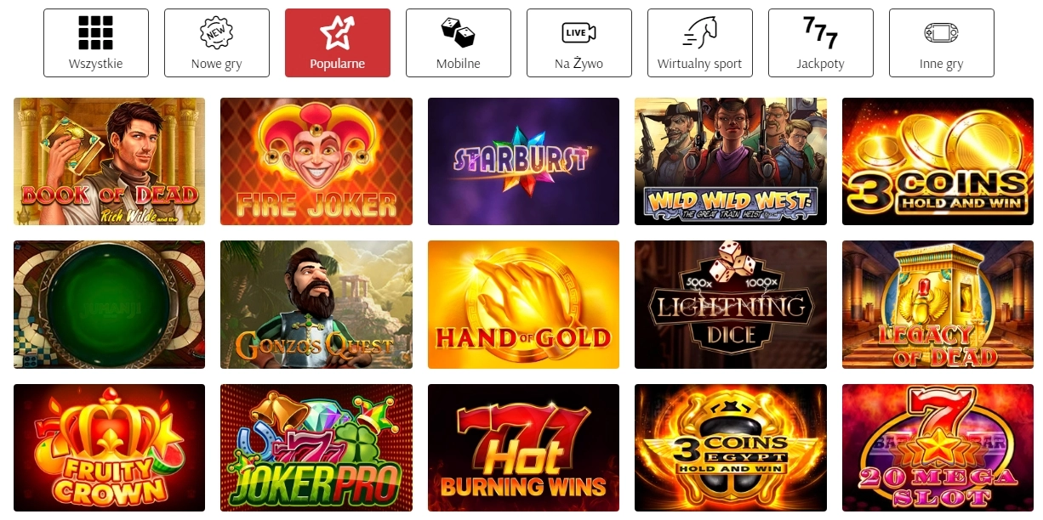1043x520 pixels.
Task: Open the Na Żywo live camera category
Action: point(579,42)
